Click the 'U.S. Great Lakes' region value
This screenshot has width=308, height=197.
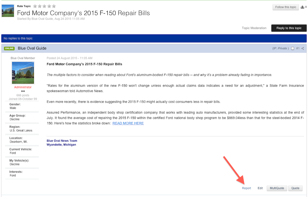coord(21,131)
